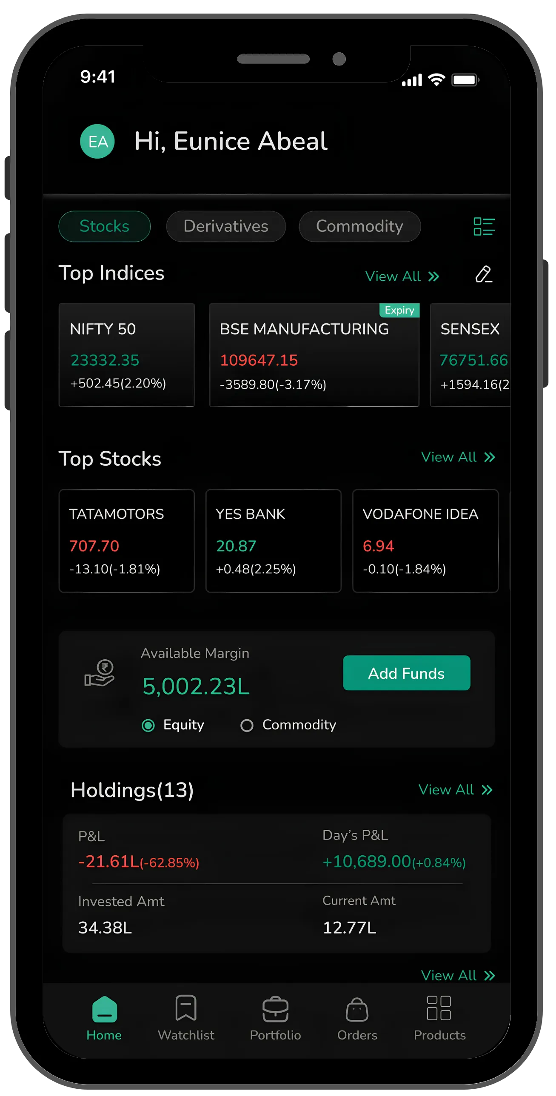Open the BSE MANUFACTURING index card
The height and width of the screenshot is (1096, 556).
point(314,355)
